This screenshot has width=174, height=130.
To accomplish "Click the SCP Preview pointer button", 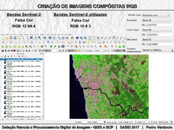I will pyautogui.click(x=119, y=51).
